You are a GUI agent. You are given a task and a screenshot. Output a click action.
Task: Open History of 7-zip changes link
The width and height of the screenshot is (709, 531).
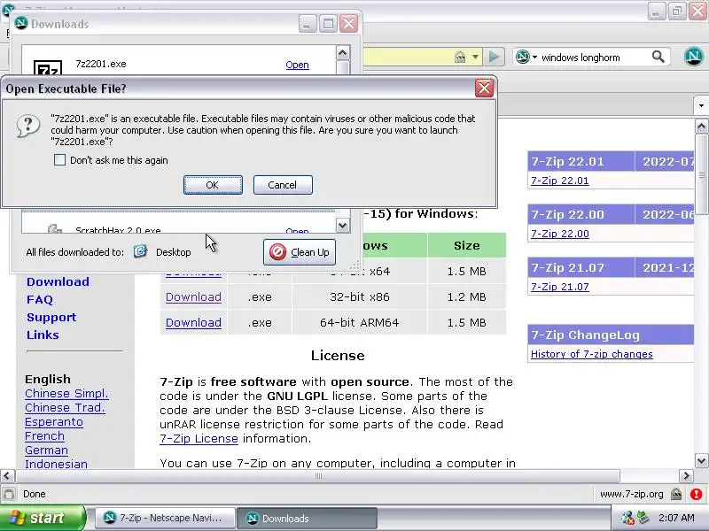[x=592, y=354]
